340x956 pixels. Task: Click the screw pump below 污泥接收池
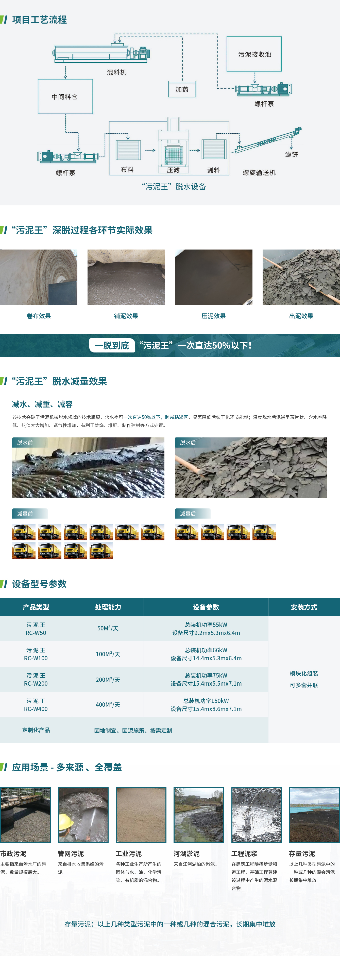pyautogui.click(x=264, y=89)
